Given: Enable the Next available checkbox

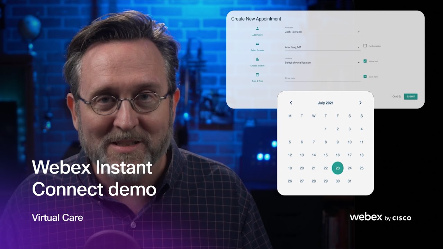Looking at the screenshot, I should pyautogui.click(x=365, y=46).
